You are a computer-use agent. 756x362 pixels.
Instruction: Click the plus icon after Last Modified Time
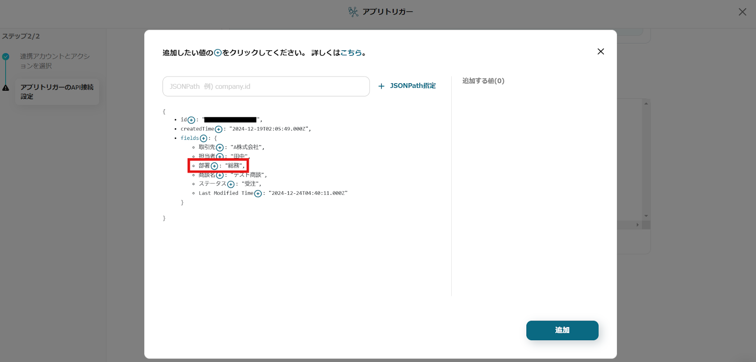(258, 194)
